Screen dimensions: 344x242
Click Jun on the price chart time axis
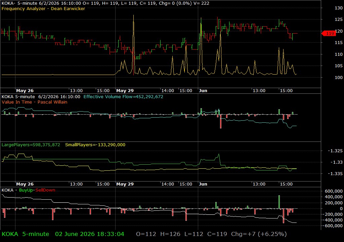pos(203,90)
